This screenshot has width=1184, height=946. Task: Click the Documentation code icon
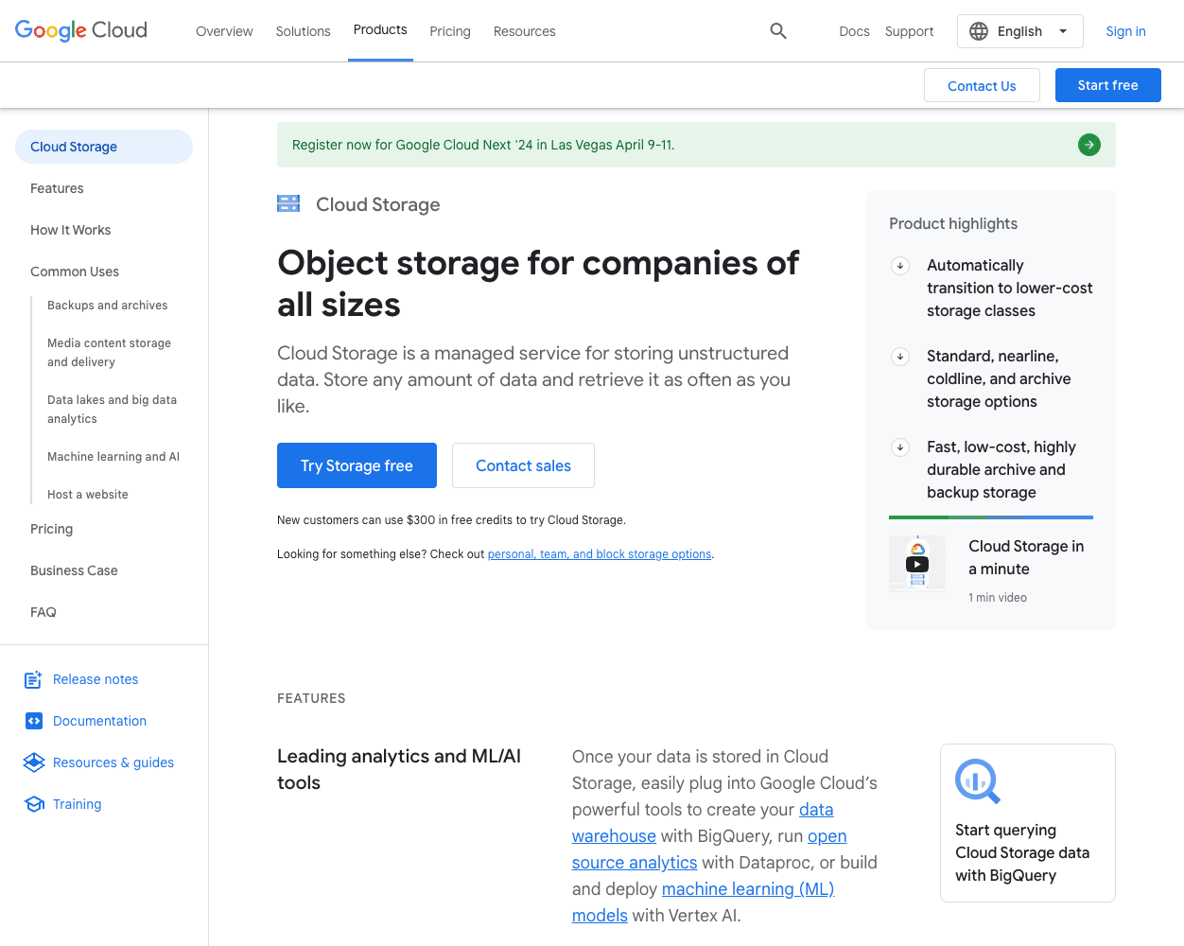click(x=34, y=721)
